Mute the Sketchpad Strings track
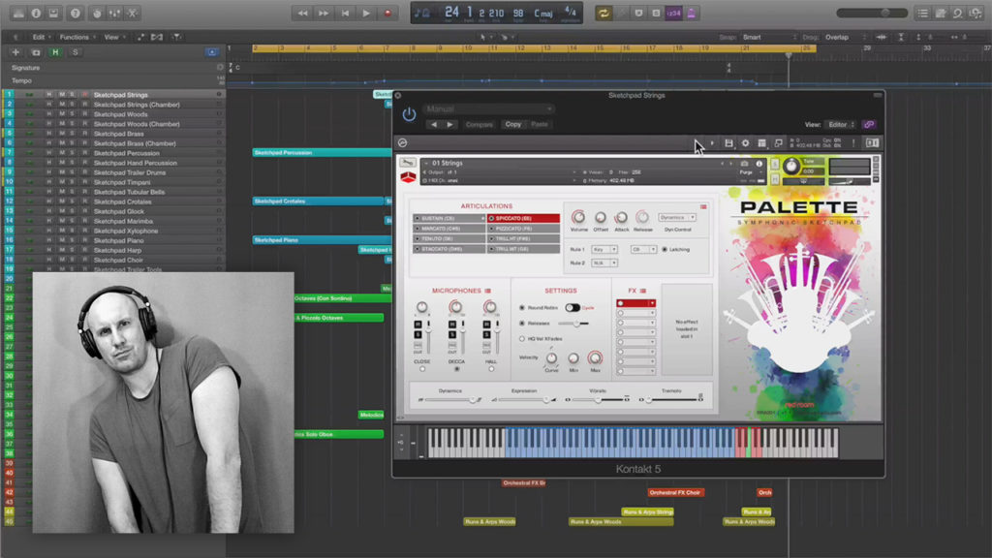992x558 pixels. point(61,95)
